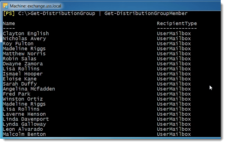226x144 pixels.
Task: Click the [PS] prompt label
Action: pos(9,13)
